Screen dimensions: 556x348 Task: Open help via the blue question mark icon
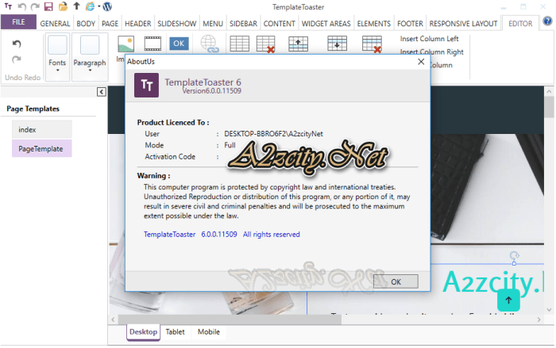pos(547,21)
